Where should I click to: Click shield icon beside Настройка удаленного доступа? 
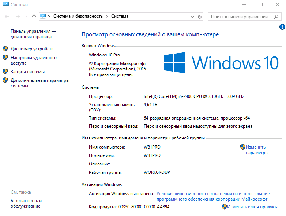click(x=5, y=58)
